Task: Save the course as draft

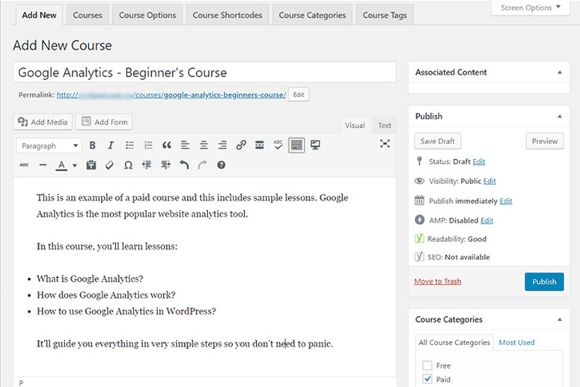Action: 437,141
